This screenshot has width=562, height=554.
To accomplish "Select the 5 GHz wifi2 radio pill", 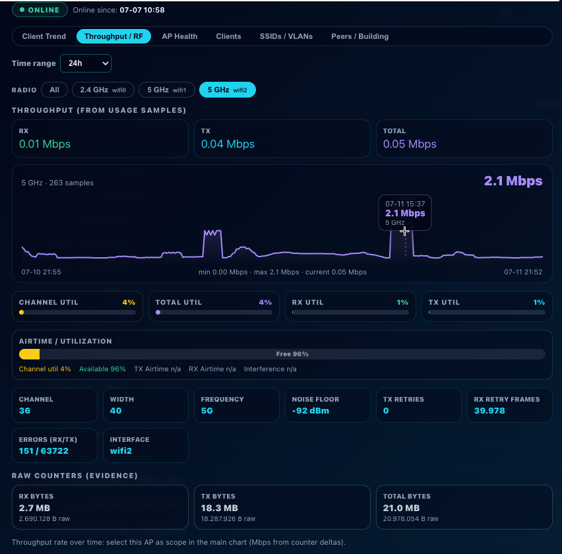I will coord(227,90).
